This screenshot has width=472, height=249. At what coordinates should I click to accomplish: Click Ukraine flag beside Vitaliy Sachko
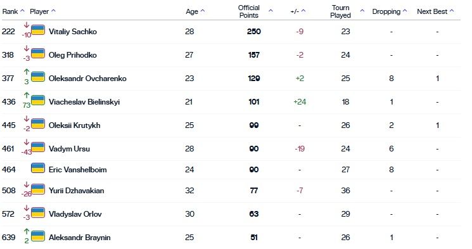38,30
